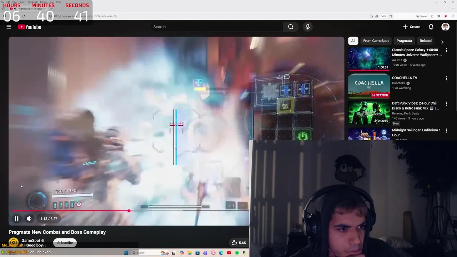Open options for Midnight Sailing video

point(446,131)
